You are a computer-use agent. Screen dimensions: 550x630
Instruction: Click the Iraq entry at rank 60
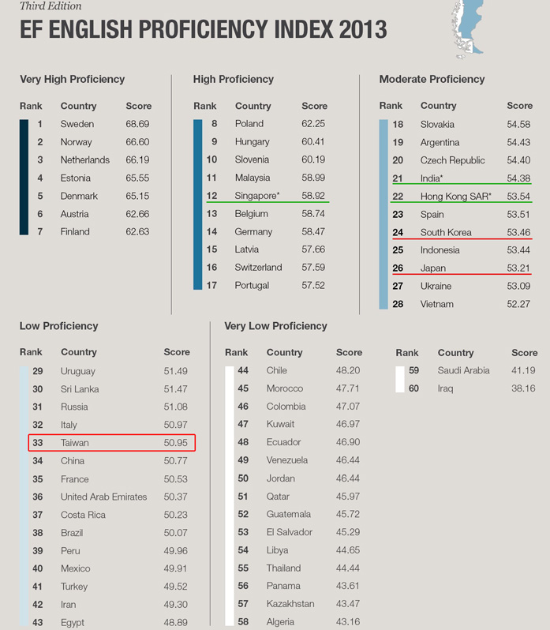click(445, 388)
